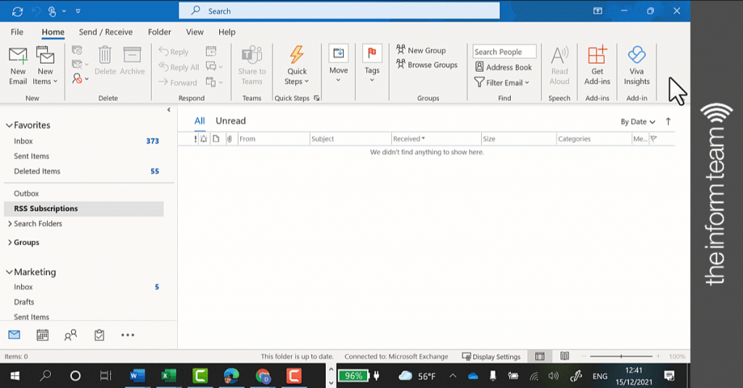743x388 pixels.
Task: Open the Ribbon Display Options icon
Action: tap(598, 11)
